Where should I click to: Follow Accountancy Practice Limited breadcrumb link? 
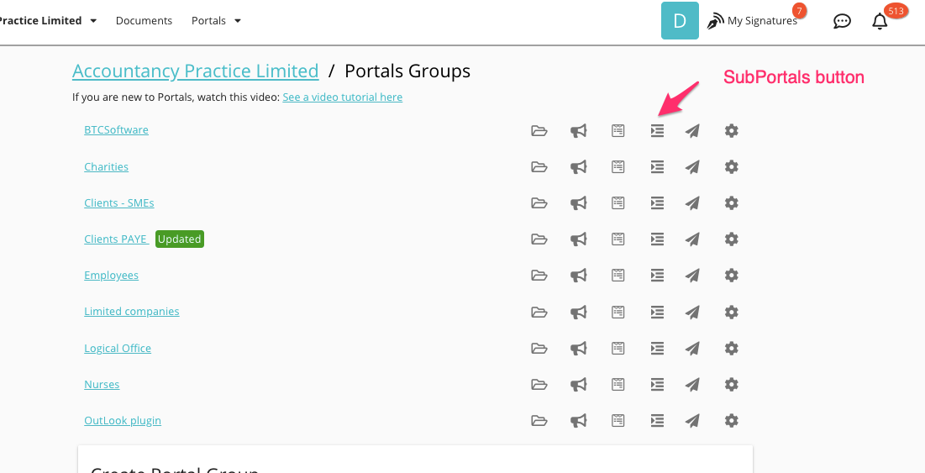[195, 71]
